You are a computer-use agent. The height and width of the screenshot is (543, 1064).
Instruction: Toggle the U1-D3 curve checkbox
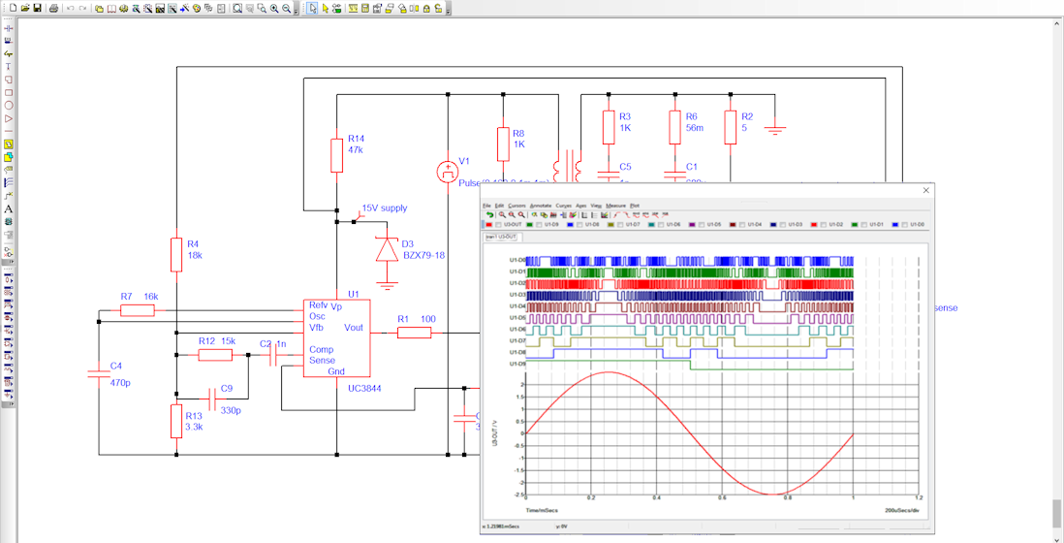coord(782,225)
